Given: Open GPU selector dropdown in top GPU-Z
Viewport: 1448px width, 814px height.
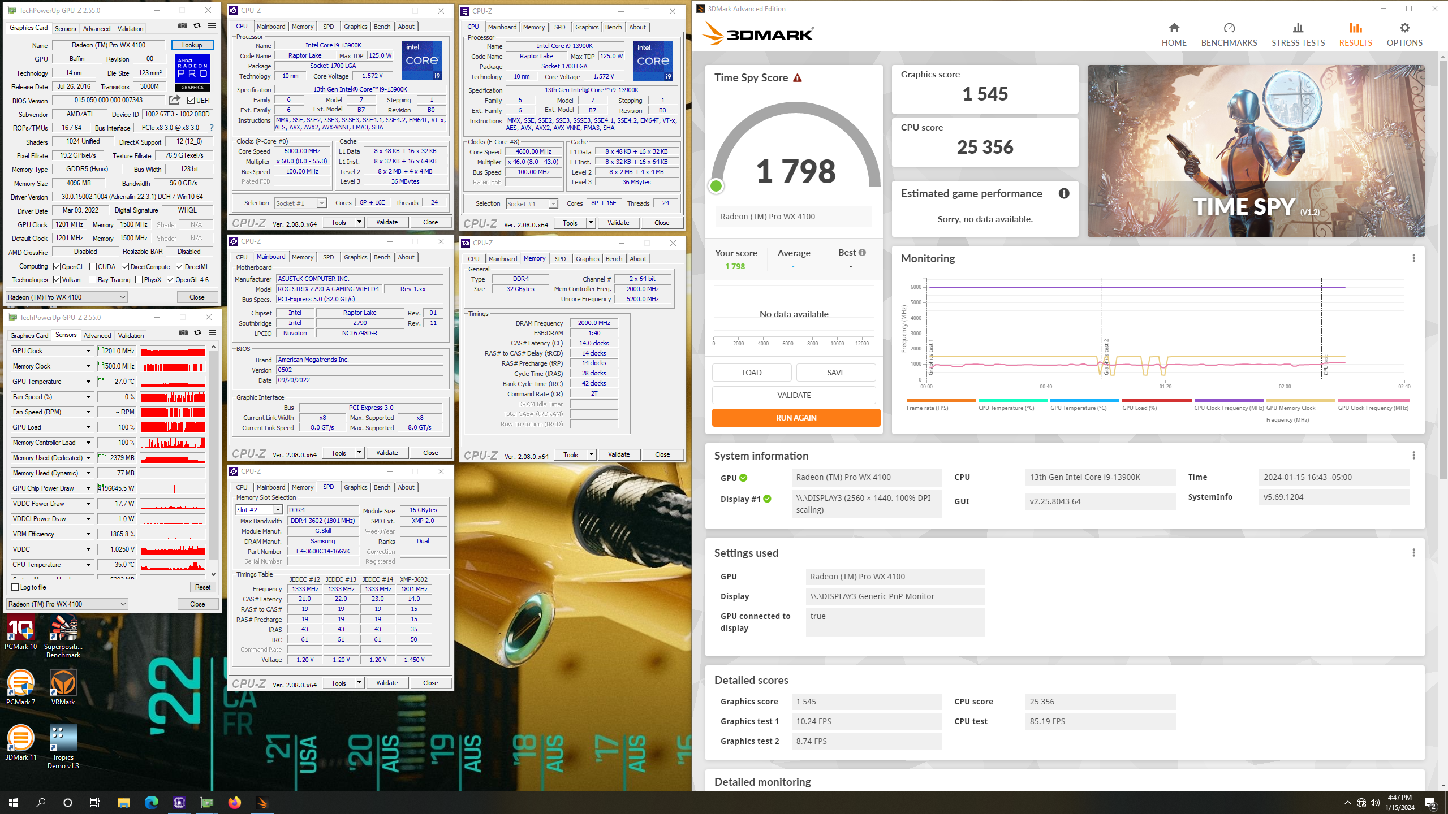Looking at the screenshot, I should click(67, 297).
